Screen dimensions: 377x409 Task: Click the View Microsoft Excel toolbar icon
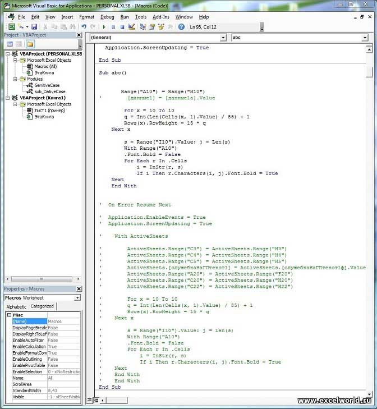point(12,26)
